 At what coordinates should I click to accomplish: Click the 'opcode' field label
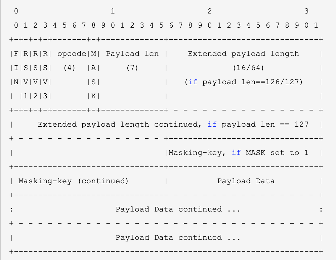coord(72,54)
